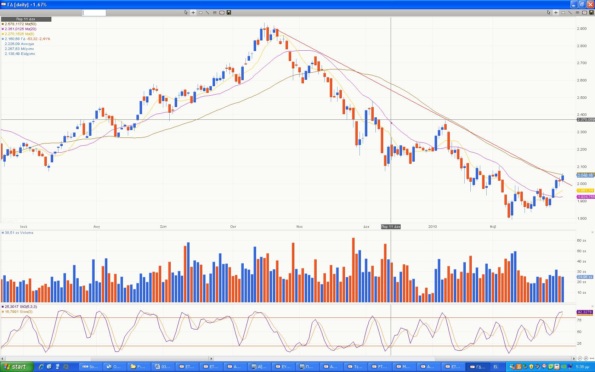The image size is (595, 372).
Task: Click the save floppy icon in the left toolbar group
Action: click(x=229, y=12)
